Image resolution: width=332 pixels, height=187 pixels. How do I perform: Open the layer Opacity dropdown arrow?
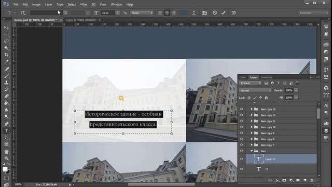(x=296, y=90)
